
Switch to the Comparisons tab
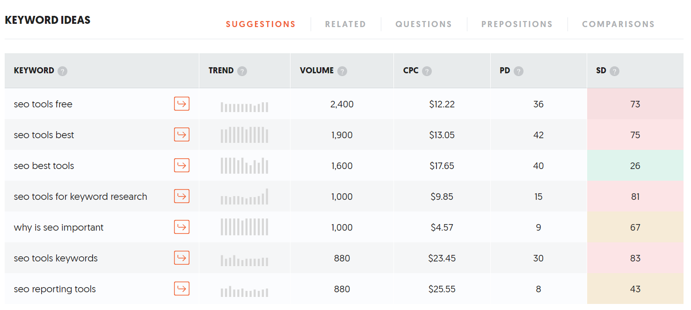pos(618,24)
